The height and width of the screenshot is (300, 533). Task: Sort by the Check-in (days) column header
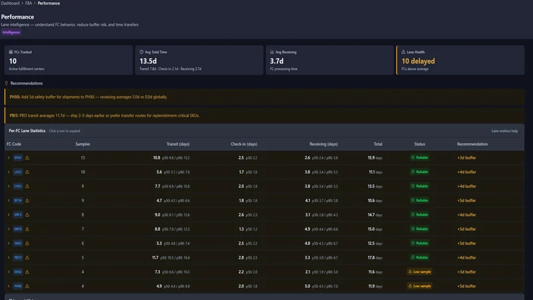[x=244, y=144]
